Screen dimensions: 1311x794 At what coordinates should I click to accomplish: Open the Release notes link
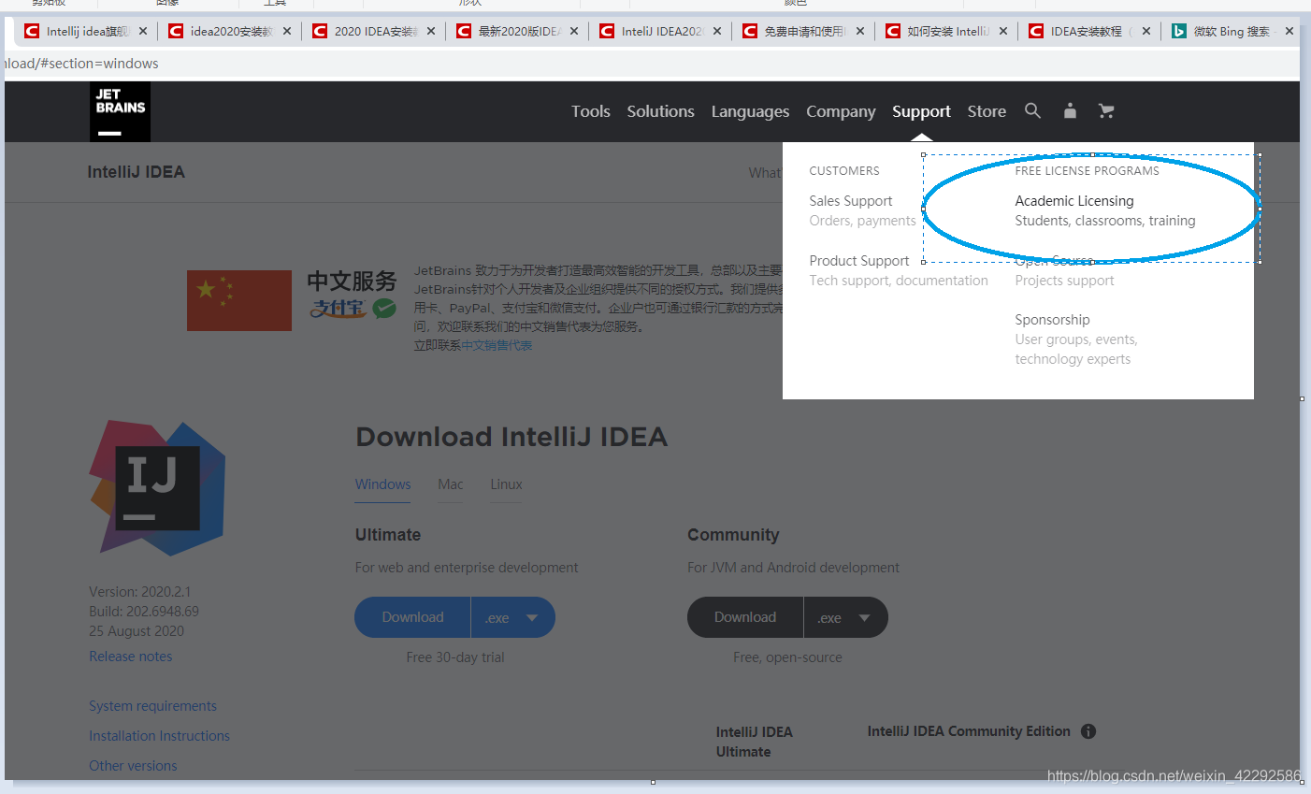point(131,657)
